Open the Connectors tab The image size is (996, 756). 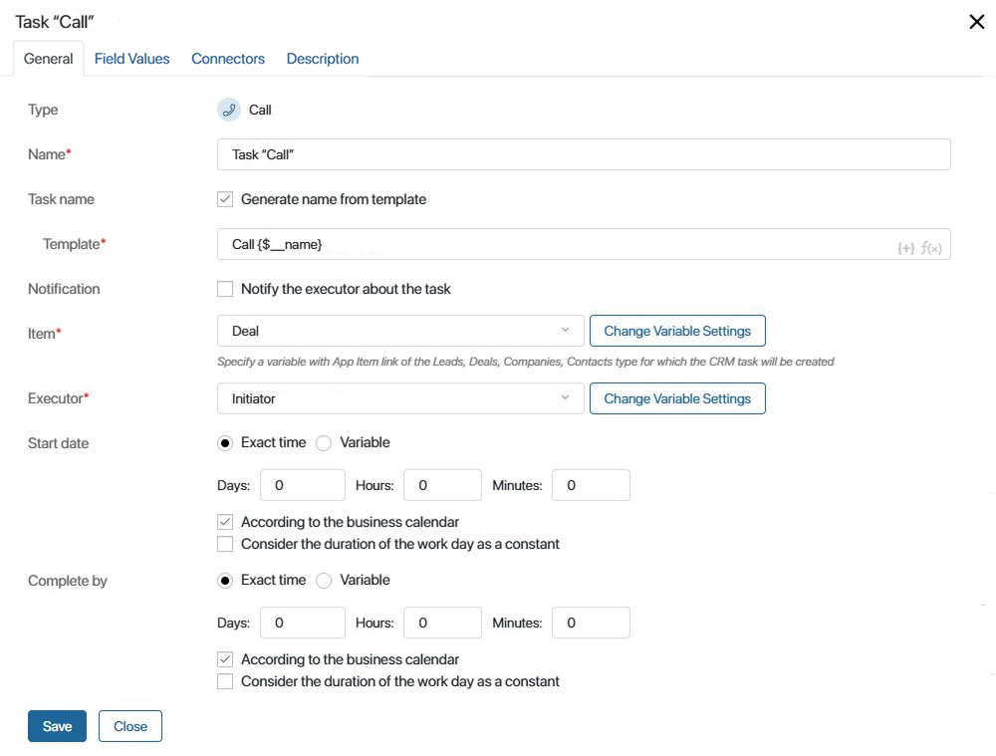click(x=228, y=59)
